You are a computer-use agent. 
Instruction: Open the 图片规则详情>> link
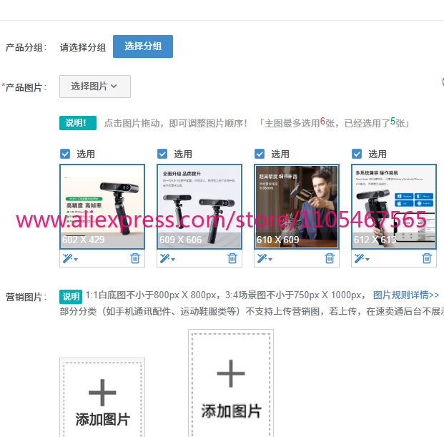click(406, 295)
